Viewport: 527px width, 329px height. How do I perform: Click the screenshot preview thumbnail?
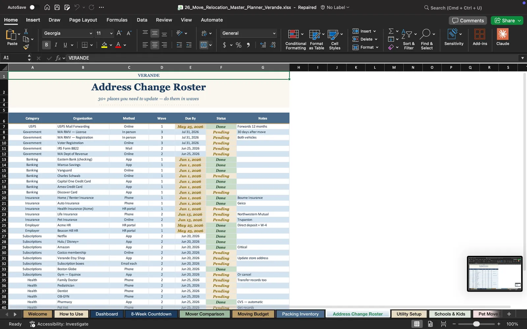point(495,274)
